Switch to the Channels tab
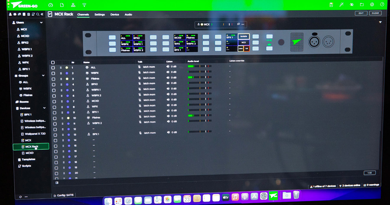Image resolution: width=390 pixels, height=205 pixels. click(x=83, y=15)
